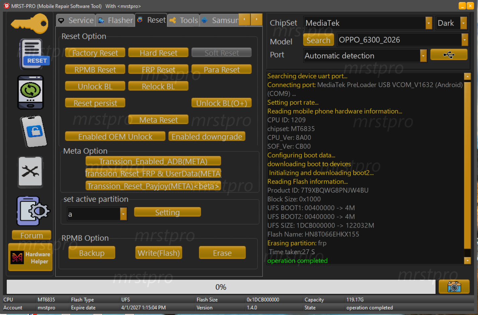Take a screenshot with the camera icon
Viewport: 478px width, 315px height.
(x=454, y=287)
